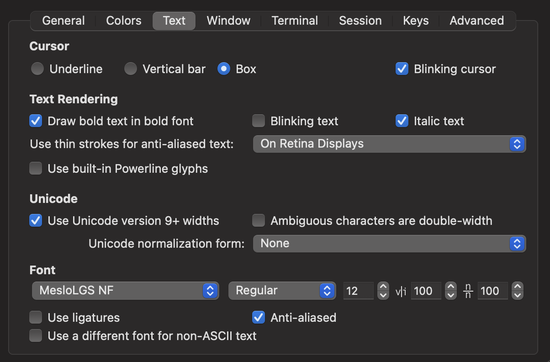
Task: Open the Keys tab
Action: tap(415, 20)
